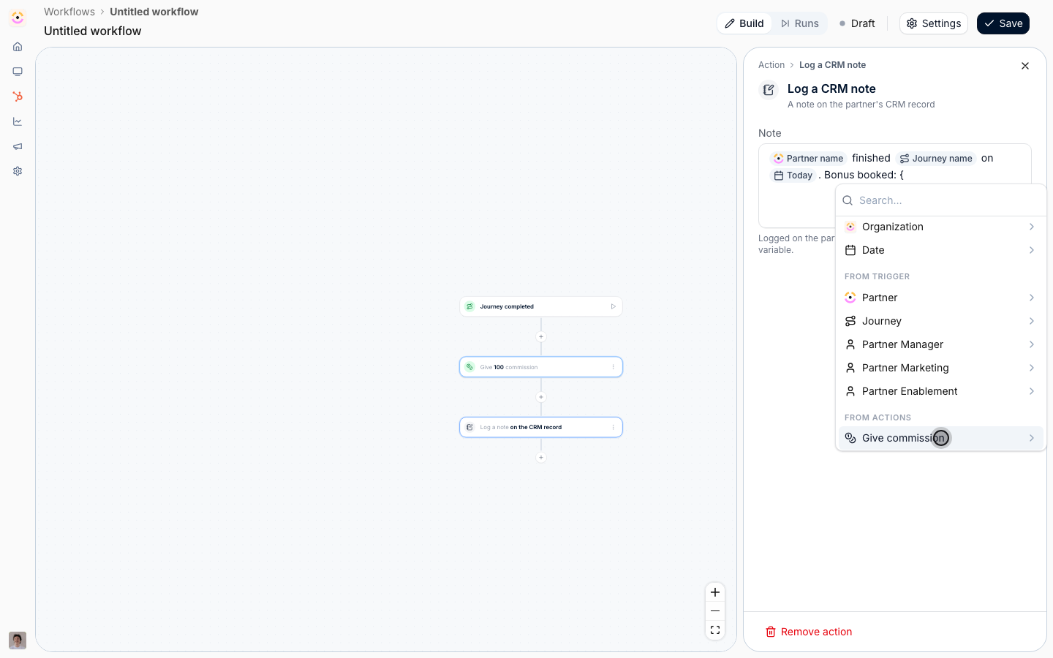
Task: Select the Log a note CRM node
Action: pyautogui.click(x=541, y=427)
